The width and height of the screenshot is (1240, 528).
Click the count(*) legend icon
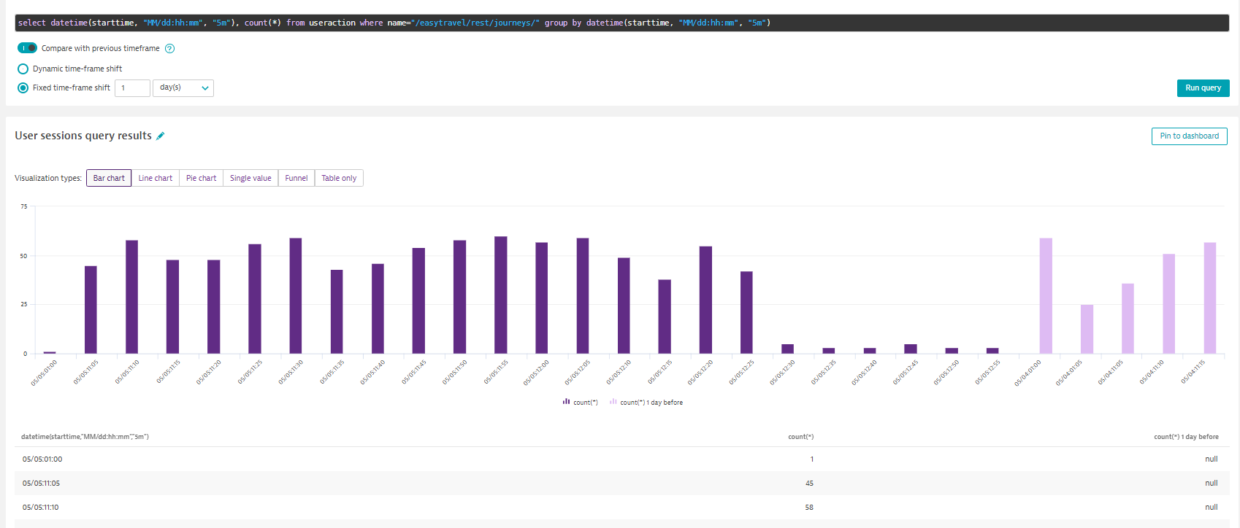pyautogui.click(x=566, y=402)
